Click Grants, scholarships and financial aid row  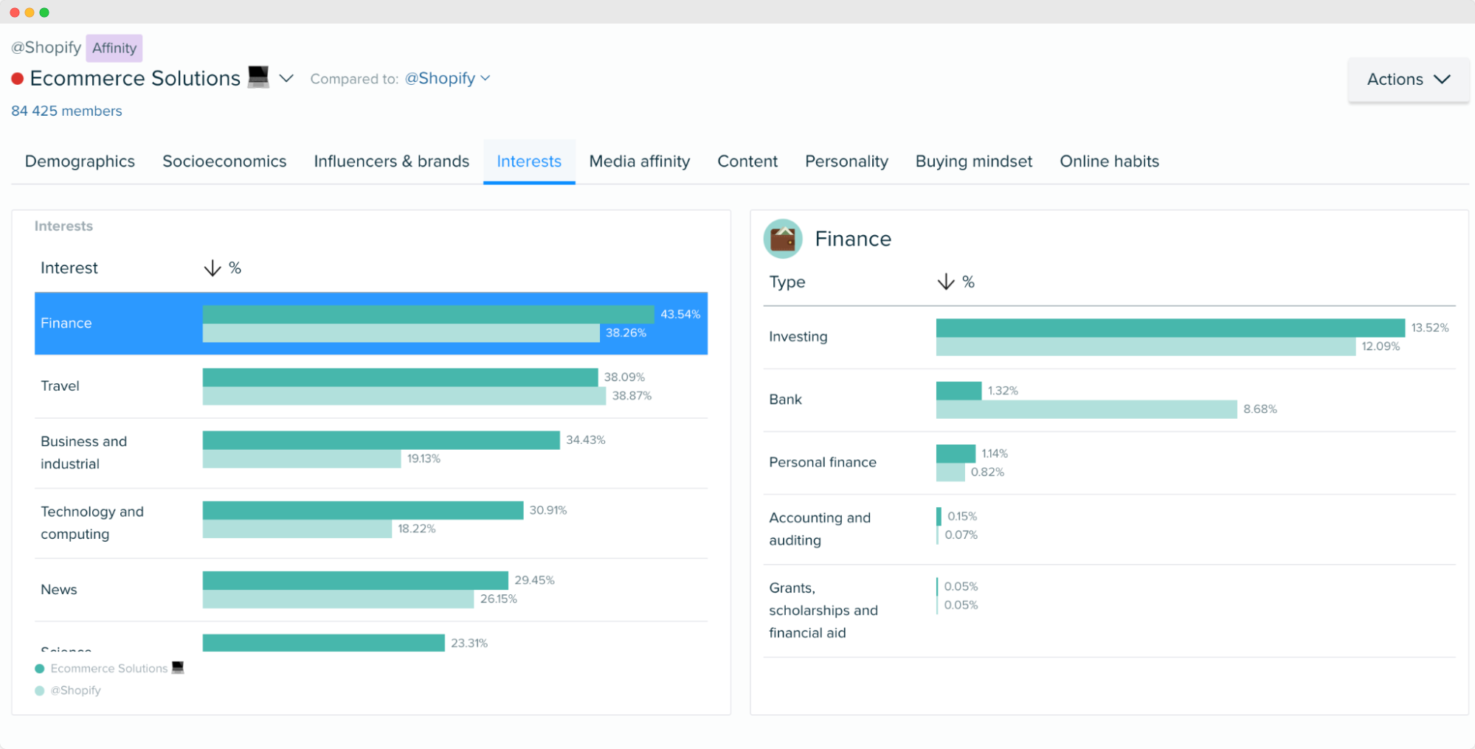pyautogui.click(x=1109, y=610)
